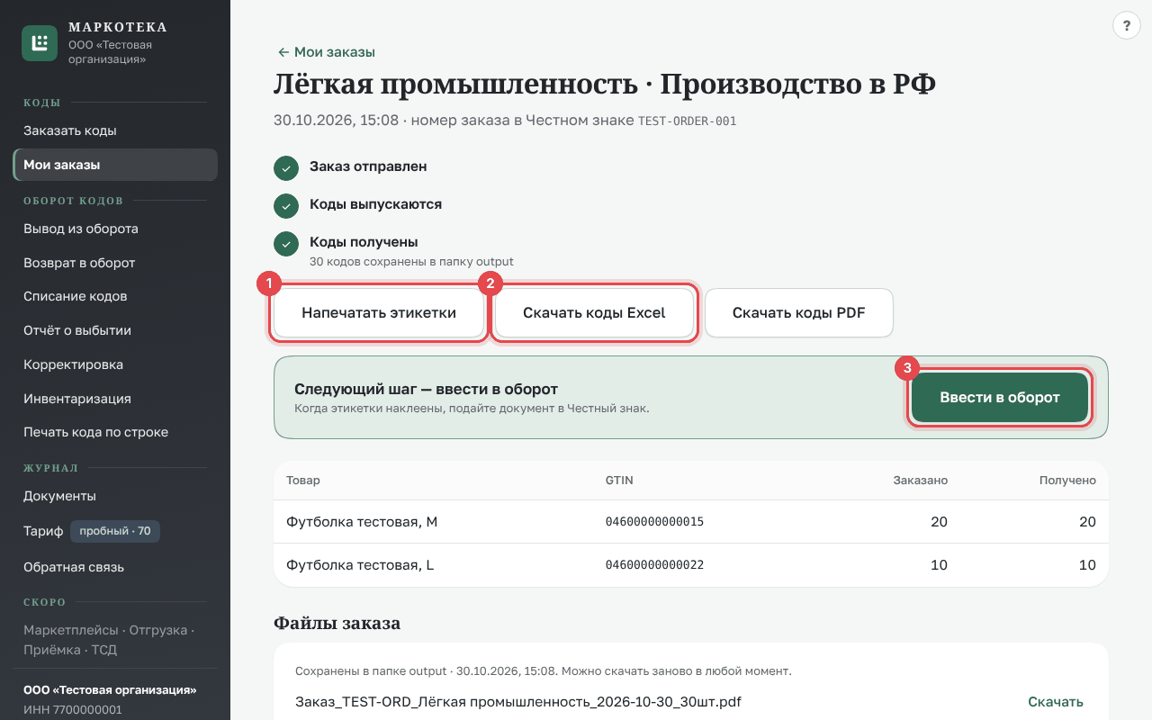Click the Следующий шаг — ввести в оборот text
This screenshot has width=1152, height=720.
point(426,390)
